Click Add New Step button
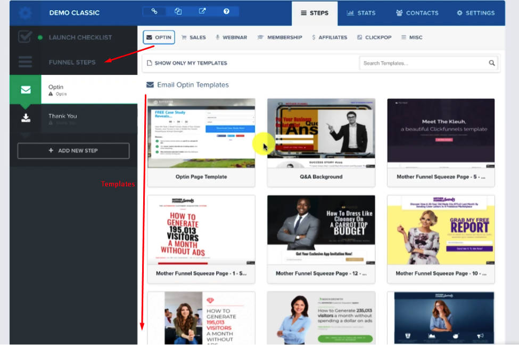519x345 pixels. [73, 150]
